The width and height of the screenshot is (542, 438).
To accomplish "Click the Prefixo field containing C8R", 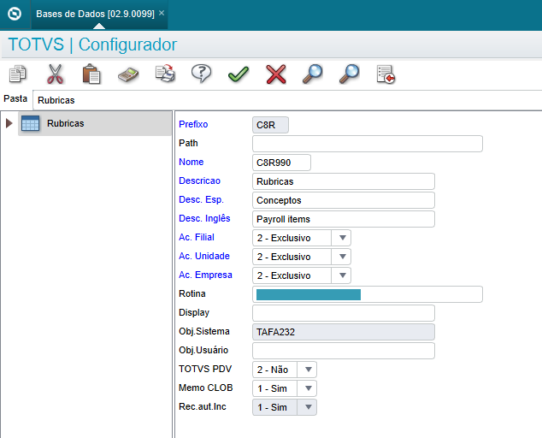I will coord(270,125).
